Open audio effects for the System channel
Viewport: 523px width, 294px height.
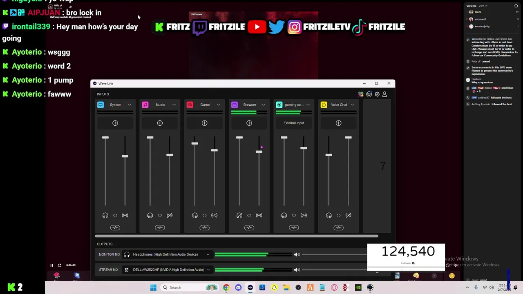tap(115, 227)
